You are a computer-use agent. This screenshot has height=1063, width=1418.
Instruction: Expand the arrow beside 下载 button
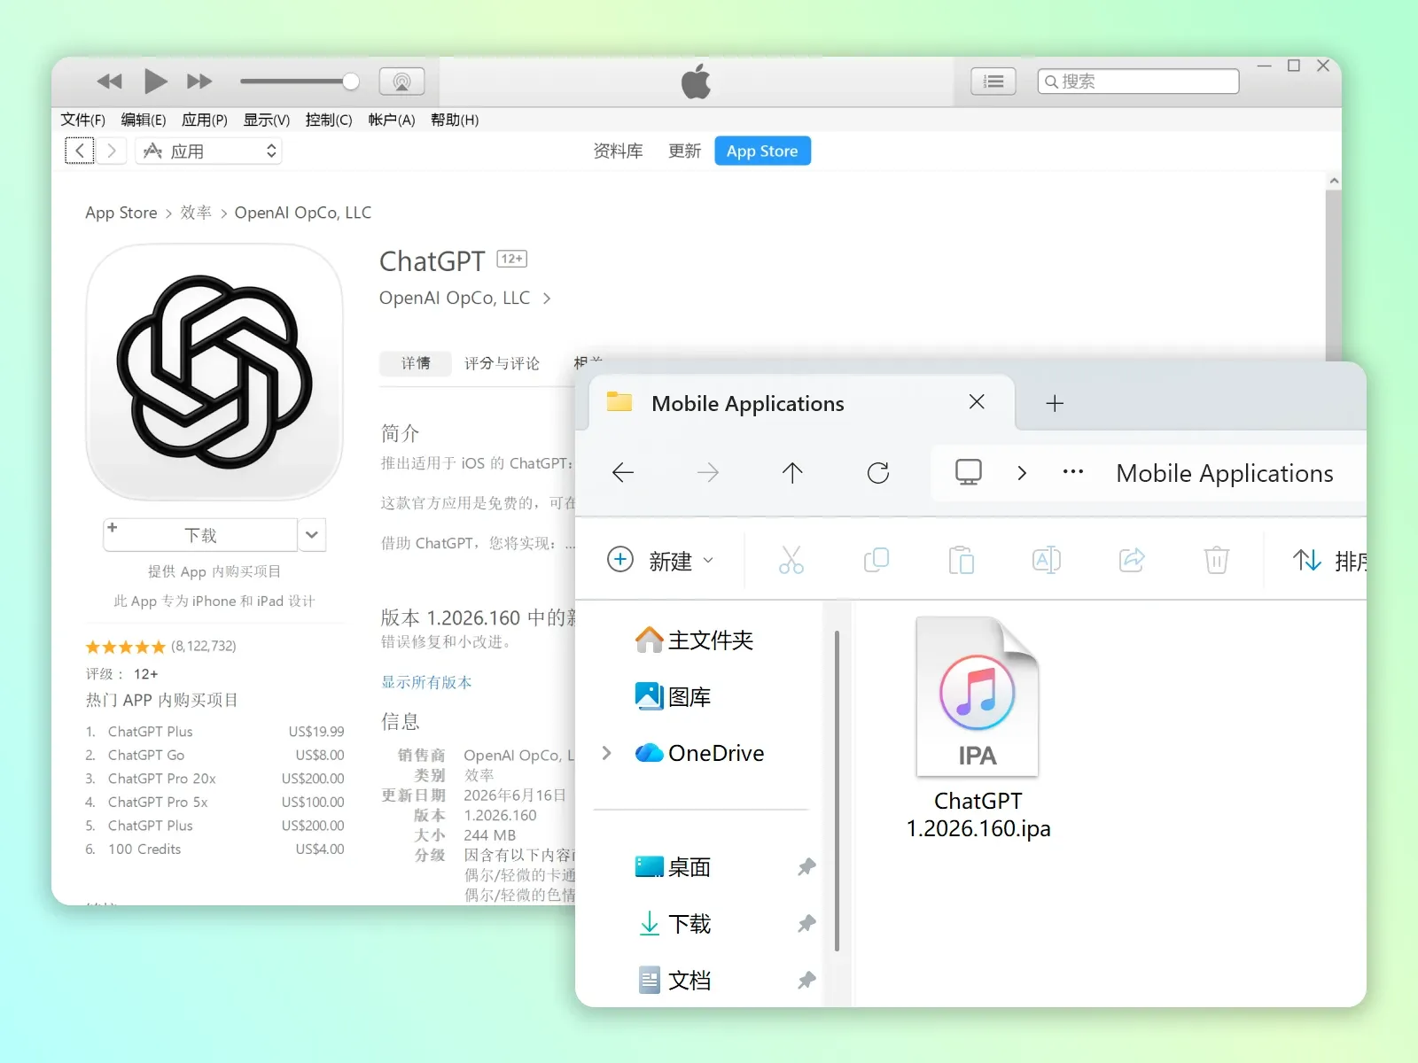[x=312, y=535]
